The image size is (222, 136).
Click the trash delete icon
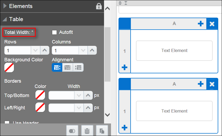pos(87,131)
